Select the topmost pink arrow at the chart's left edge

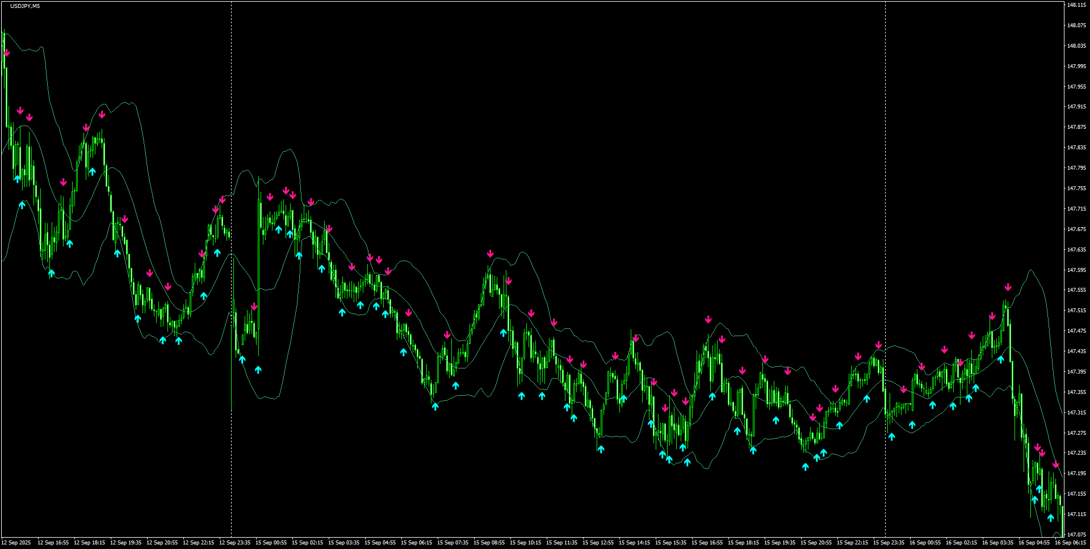(7, 52)
